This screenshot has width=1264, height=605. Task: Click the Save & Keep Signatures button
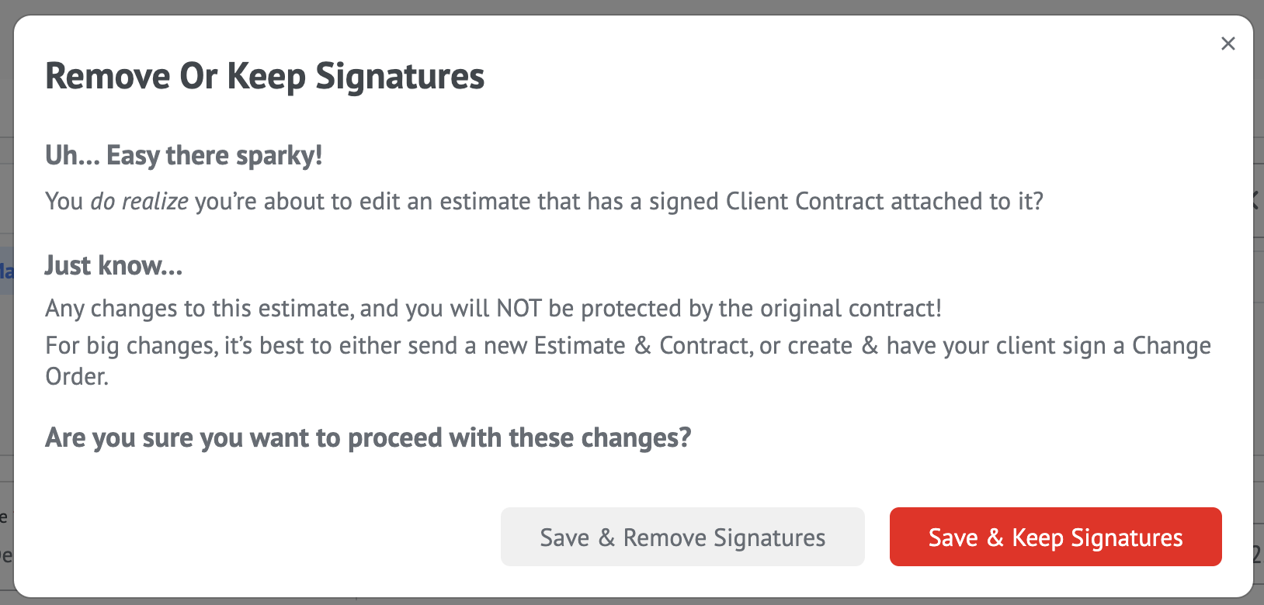click(1055, 537)
